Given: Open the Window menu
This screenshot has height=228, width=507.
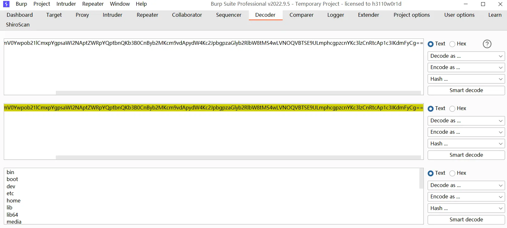Looking at the screenshot, I should pyautogui.click(x=120, y=4).
